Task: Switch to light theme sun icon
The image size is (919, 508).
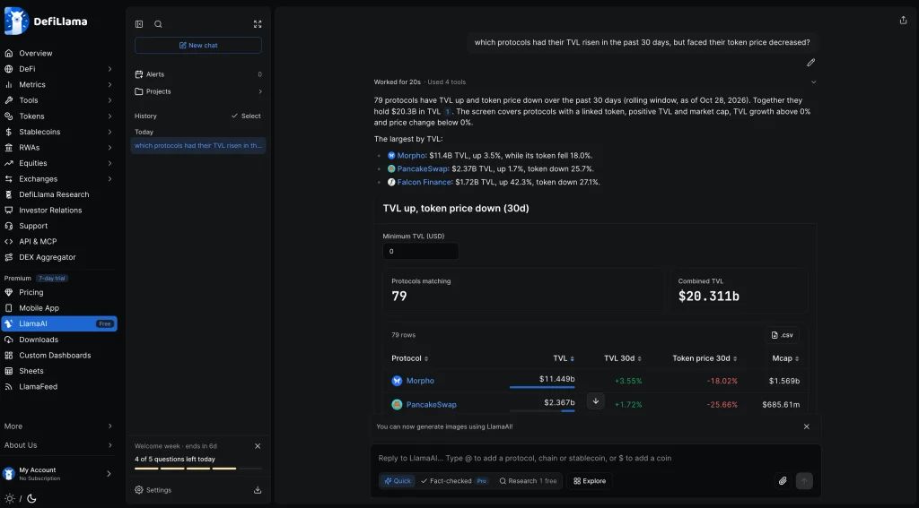Action: pos(9,499)
